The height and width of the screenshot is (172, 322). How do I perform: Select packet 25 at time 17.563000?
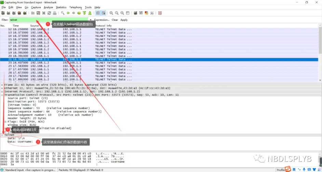(159, 66)
